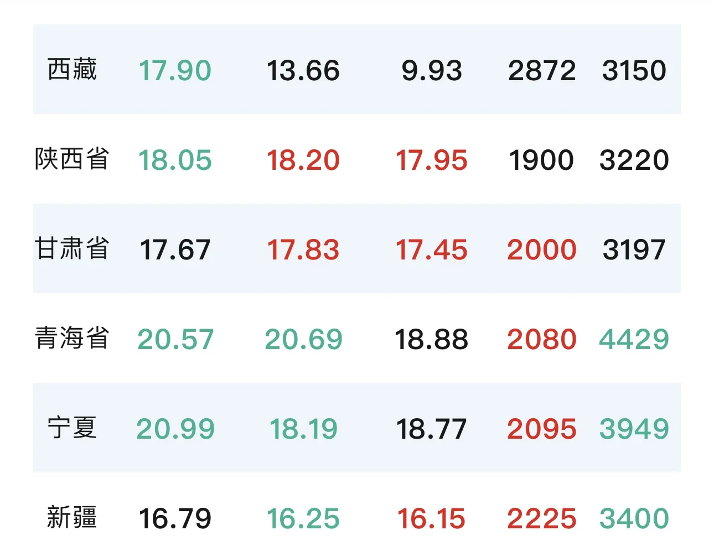Select value 1900 in 陕西省 row
714x546 pixels.
point(542,160)
